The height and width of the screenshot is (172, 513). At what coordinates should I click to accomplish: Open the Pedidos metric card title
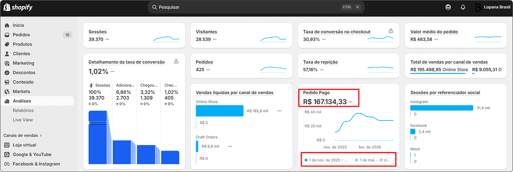click(x=204, y=62)
